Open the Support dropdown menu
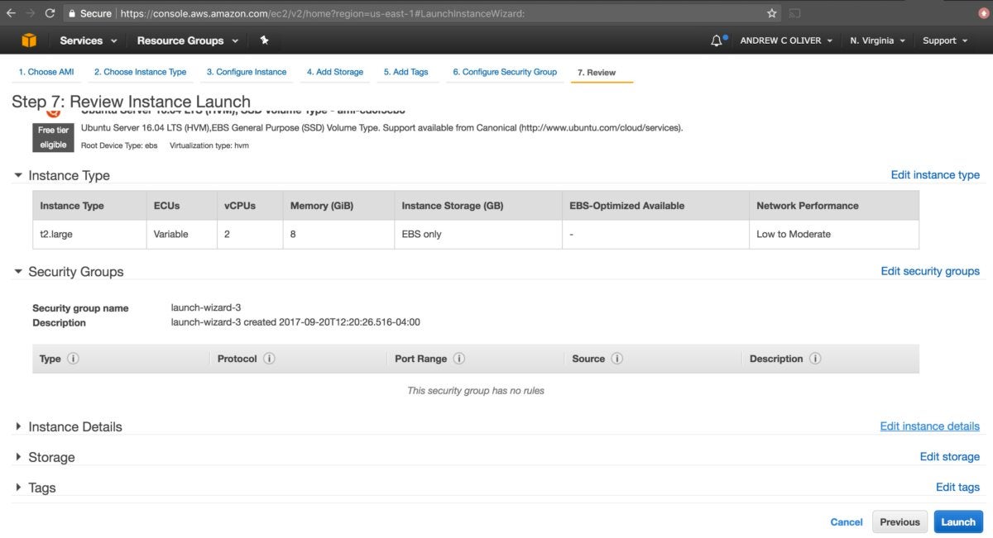The image size is (993, 538). coord(945,40)
